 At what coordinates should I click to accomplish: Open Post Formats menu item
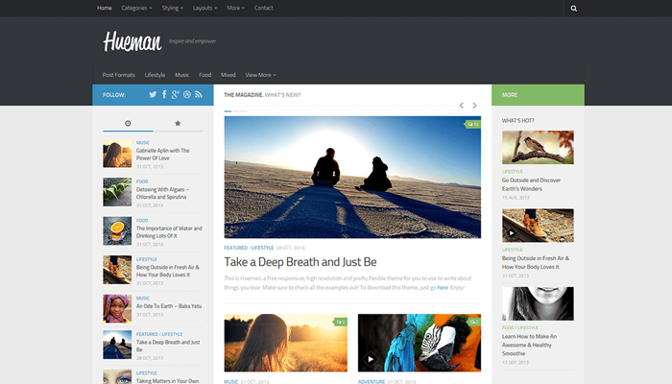click(119, 75)
